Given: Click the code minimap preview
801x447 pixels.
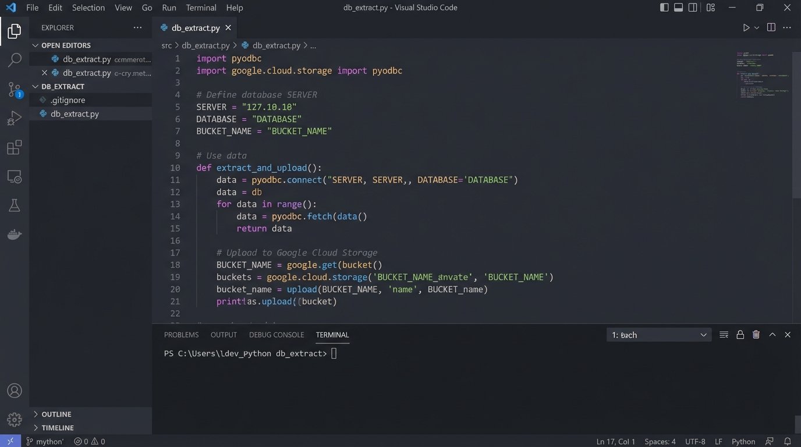Looking at the screenshot, I should [x=763, y=76].
